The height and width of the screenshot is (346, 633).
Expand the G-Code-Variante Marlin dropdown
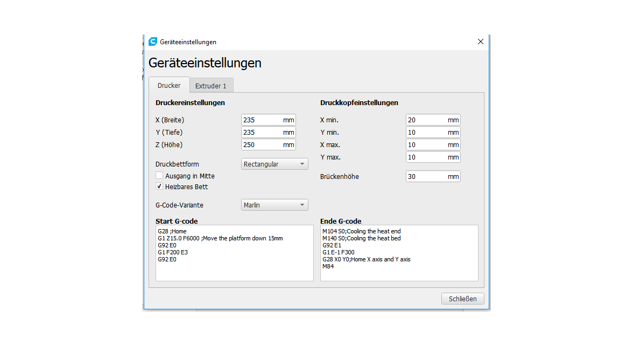pyautogui.click(x=275, y=205)
